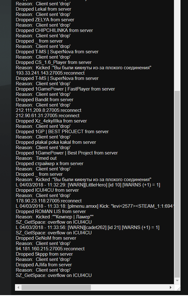Click the plmenu.amxx Kick log line
This screenshot has height=297, width=188.
point(94,206)
